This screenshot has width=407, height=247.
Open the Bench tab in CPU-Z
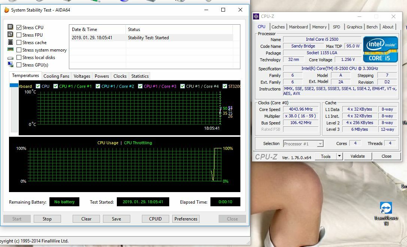[x=372, y=27]
